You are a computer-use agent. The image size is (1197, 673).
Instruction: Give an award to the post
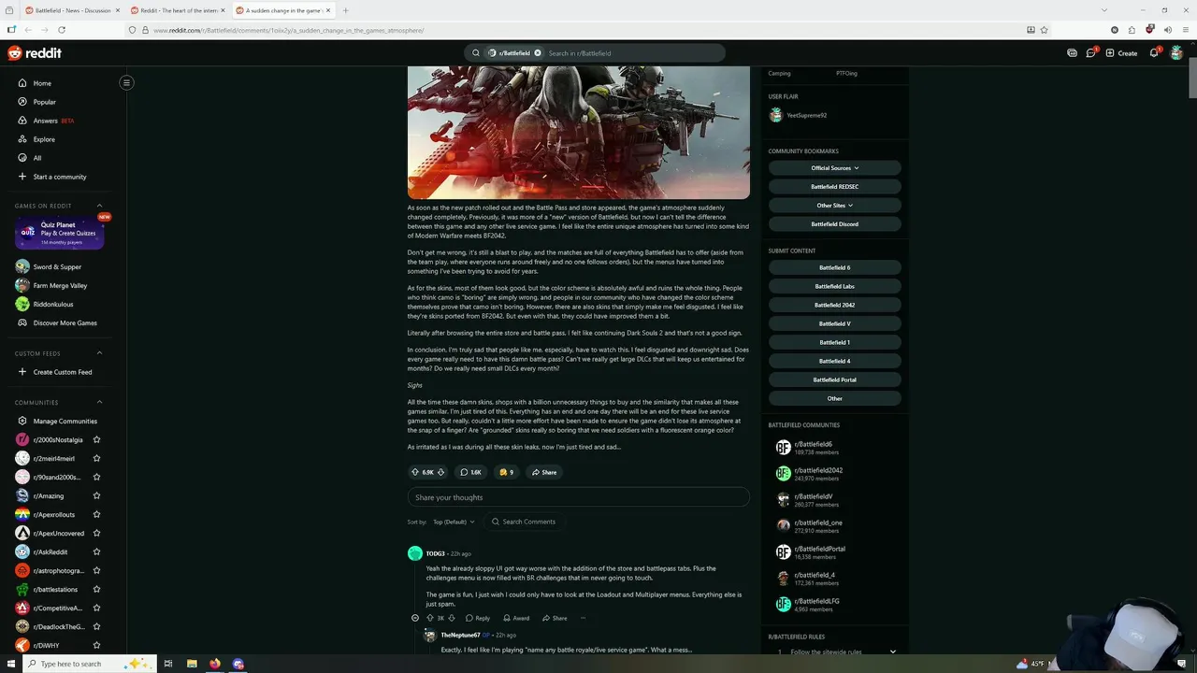point(506,472)
